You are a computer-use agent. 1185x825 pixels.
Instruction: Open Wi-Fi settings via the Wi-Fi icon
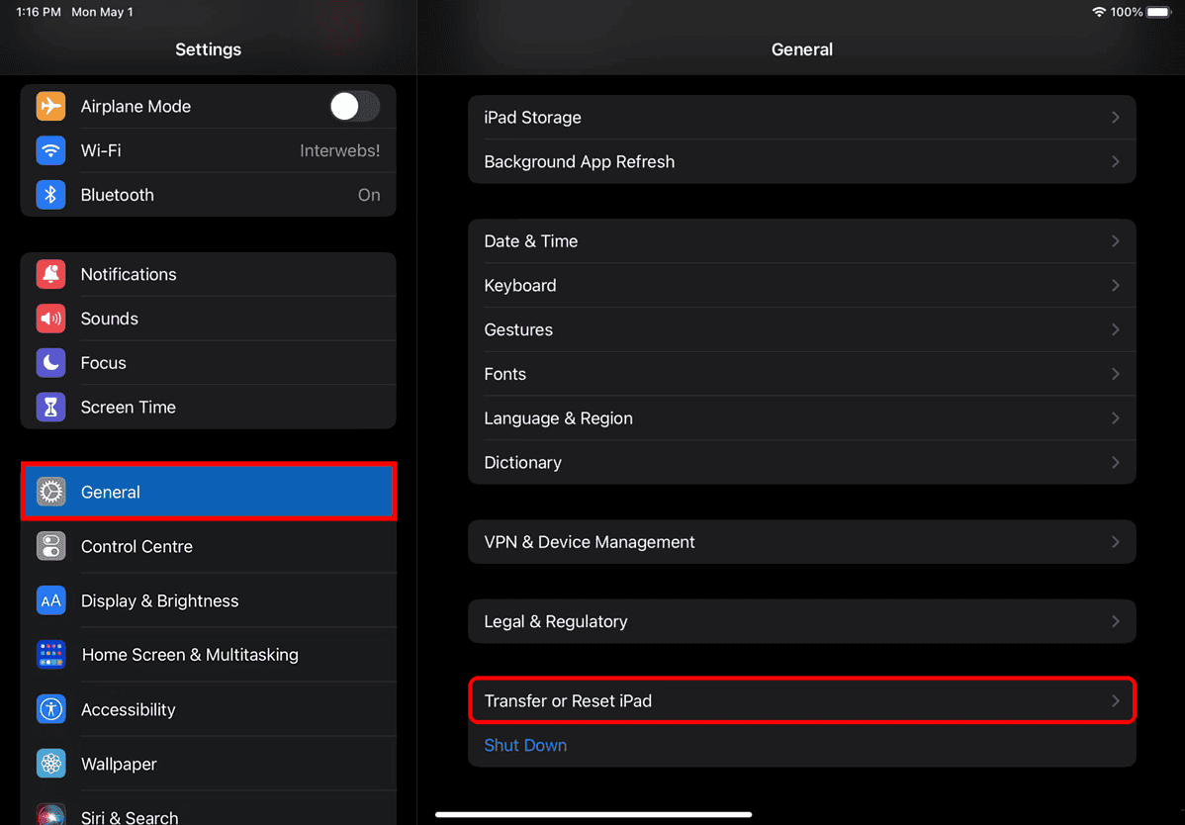click(x=50, y=150)
